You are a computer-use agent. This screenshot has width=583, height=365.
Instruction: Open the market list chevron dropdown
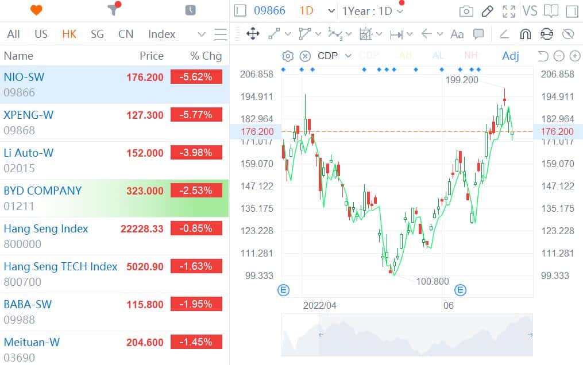point(200,34)
